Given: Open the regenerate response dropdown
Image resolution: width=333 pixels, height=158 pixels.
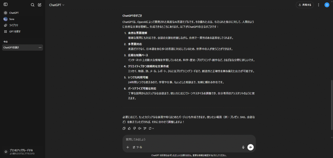Looking at the screenshot, I should (152, 128).
